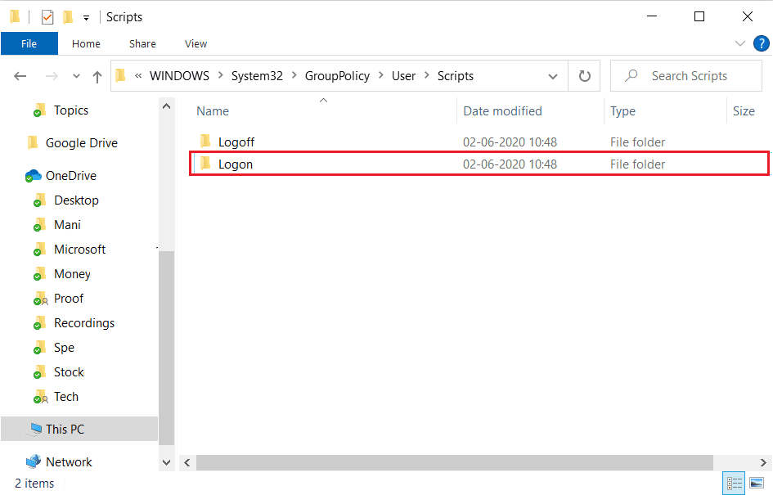
Task: Open the Share ribbon tab
Action: tap(142, 43)
